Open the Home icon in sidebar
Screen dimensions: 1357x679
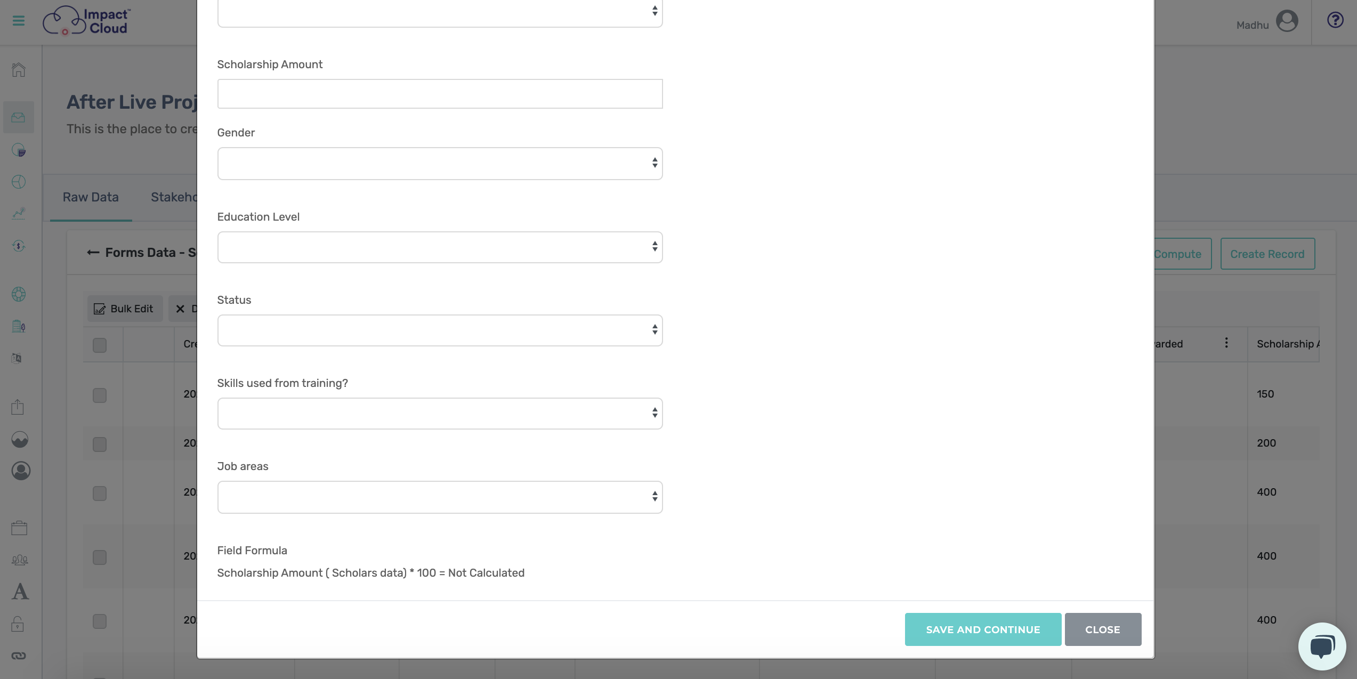(19, 70)
